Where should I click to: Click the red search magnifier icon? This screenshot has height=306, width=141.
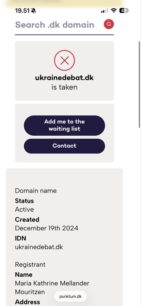point(109,24)
